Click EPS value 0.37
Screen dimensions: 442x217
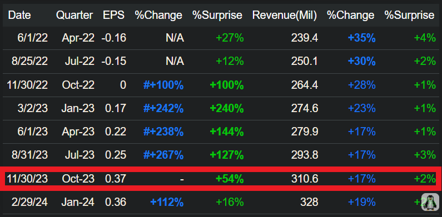(x=116, y=179)
